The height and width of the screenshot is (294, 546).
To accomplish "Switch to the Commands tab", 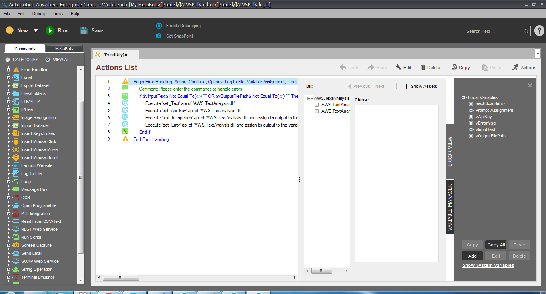I will coord(25,49).
